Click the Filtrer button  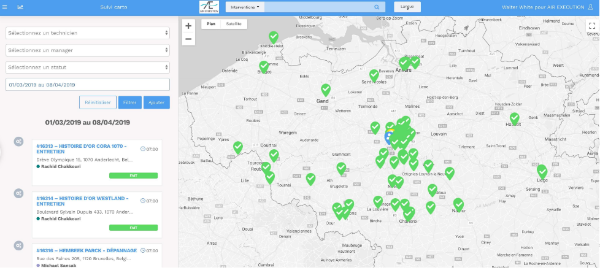[x=130, y=102]
